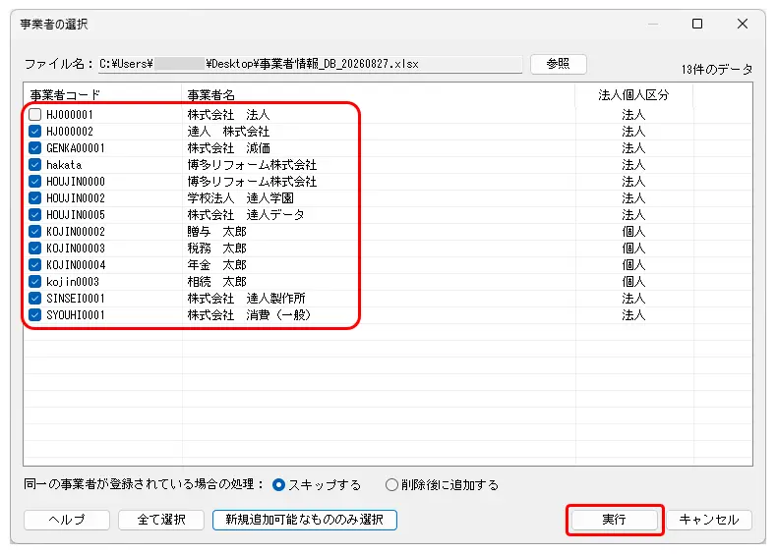Viewport: 777px width, 554px height.
Task: Uncheck the hakata row checkbox
Action: tap(34, 165)
